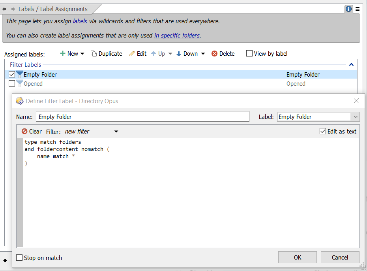
Task: Move label Down in the list
Action: point(187,54)
